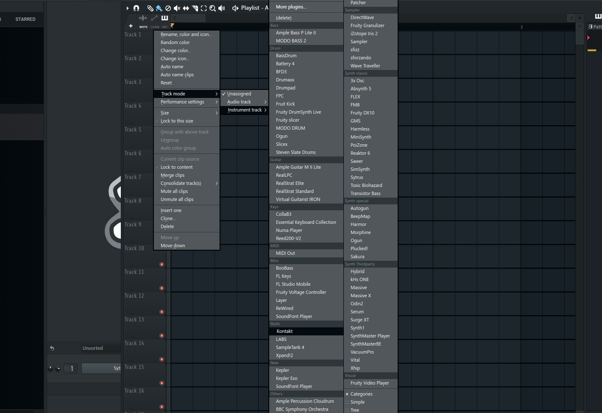
Task: Choose Kontakt from the Multi plugin list
Action: coord(284,332)
